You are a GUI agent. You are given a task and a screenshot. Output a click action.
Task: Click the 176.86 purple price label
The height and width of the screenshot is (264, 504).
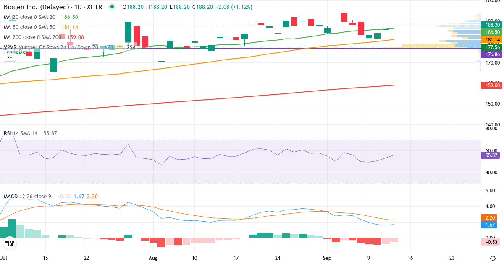click(x=492, y=54)
